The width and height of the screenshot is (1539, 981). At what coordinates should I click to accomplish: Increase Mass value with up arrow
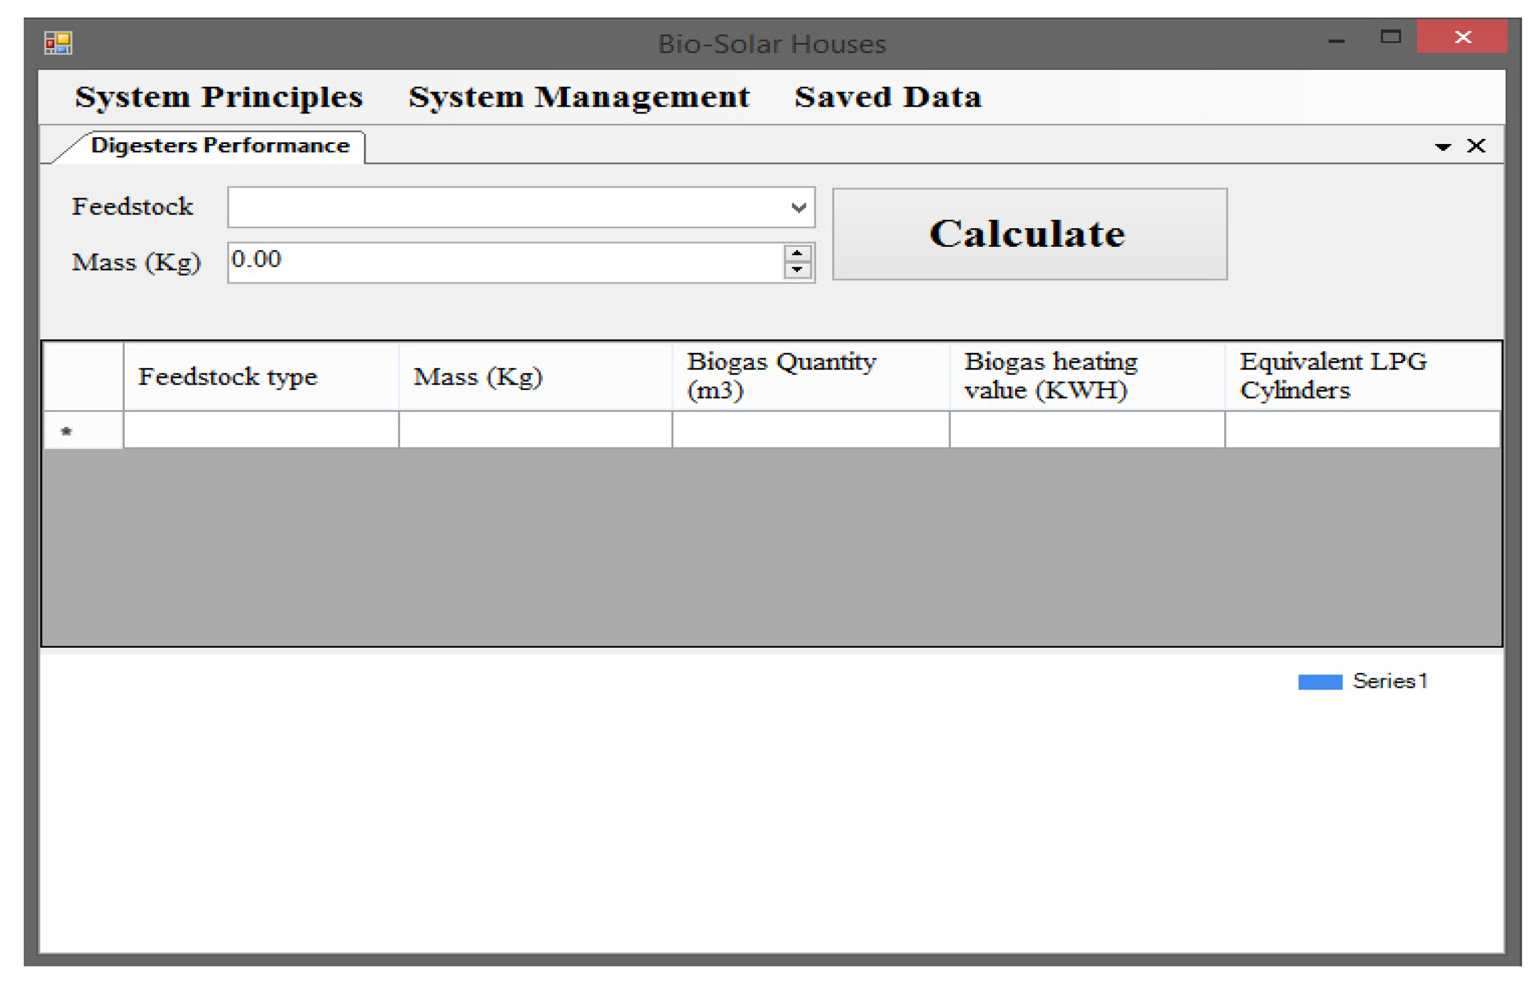tap(797, 254)
